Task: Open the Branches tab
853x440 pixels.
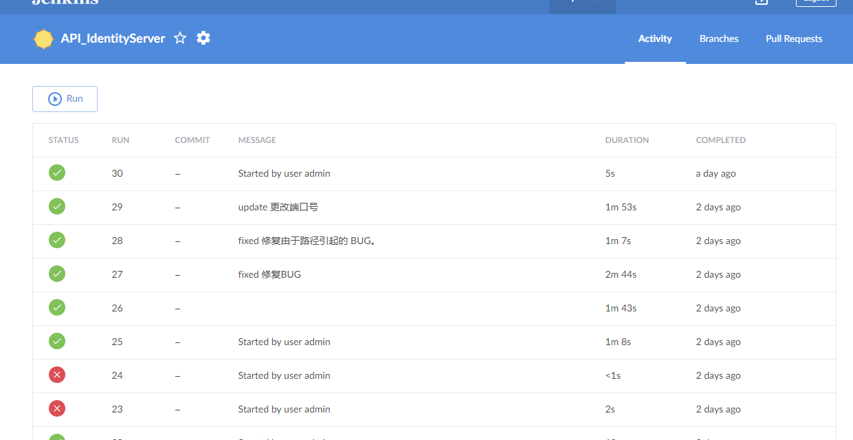Action: click(719, 38)
